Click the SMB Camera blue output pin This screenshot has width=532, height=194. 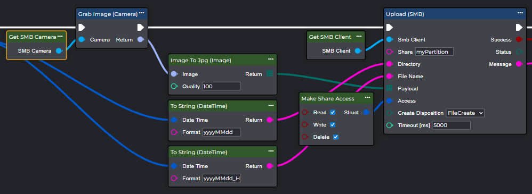pyautogui.click(x=59, y=51)
